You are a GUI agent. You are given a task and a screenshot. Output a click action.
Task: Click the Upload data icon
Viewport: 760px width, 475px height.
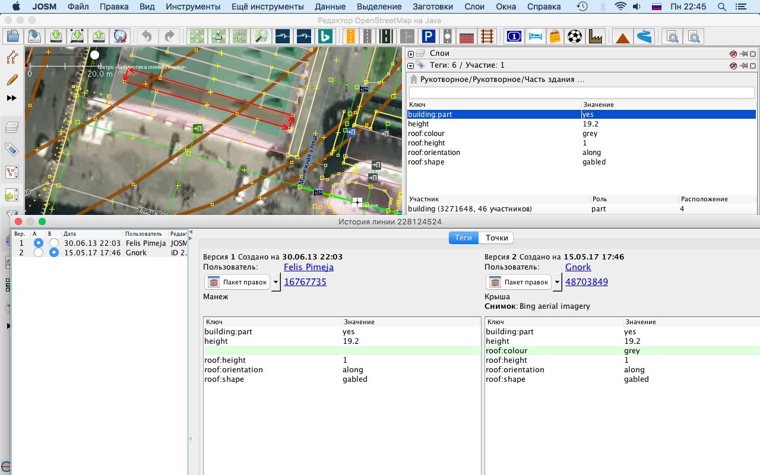pos(99,37)
